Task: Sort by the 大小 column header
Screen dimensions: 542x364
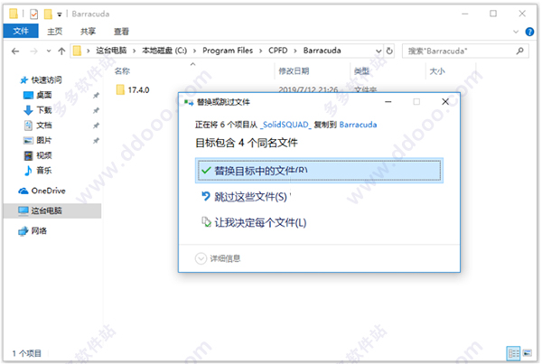Action: point(437,71)
